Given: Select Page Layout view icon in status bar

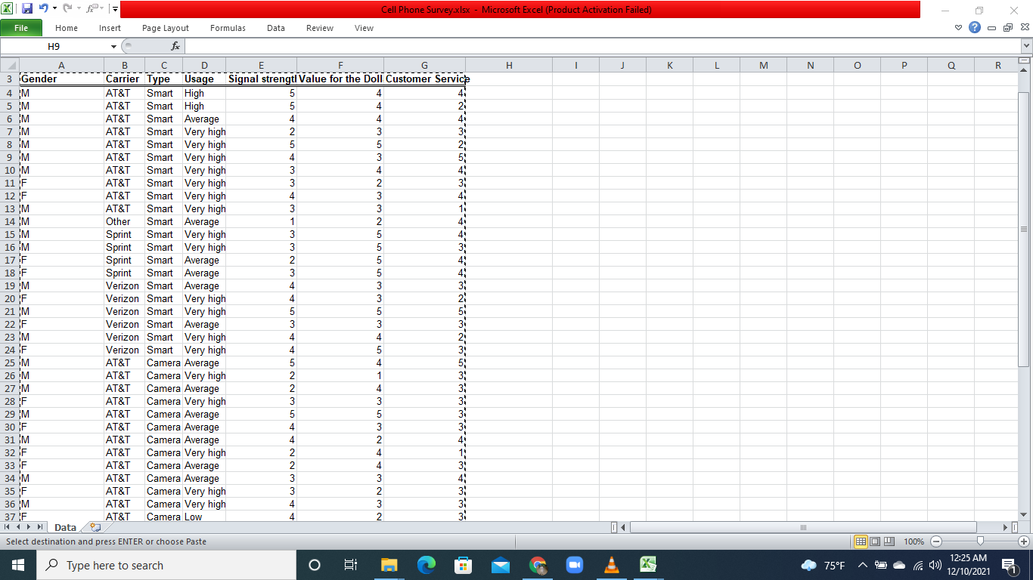Looking at the screenshot, I should [x=875, y=541].
